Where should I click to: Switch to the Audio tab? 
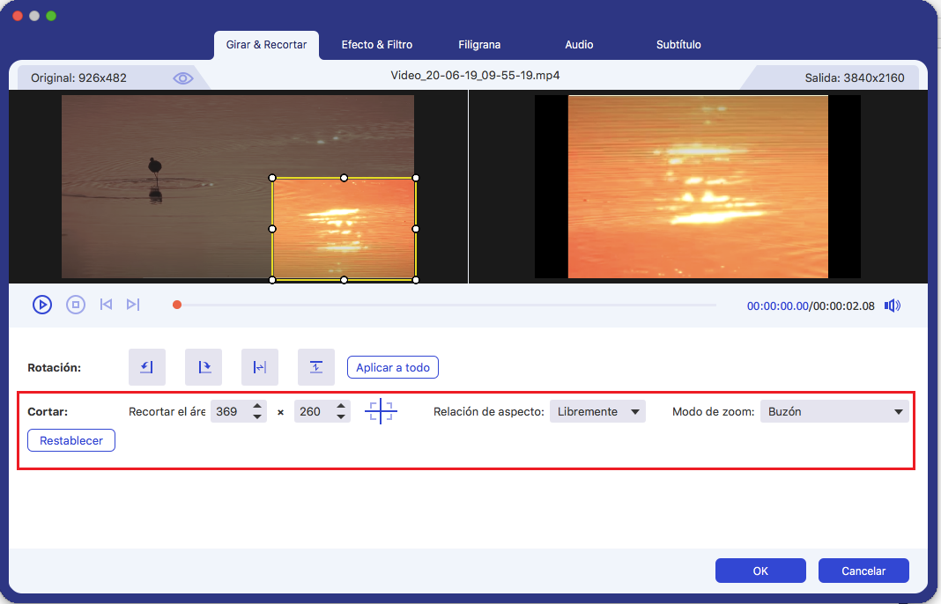tap(579, 45)
